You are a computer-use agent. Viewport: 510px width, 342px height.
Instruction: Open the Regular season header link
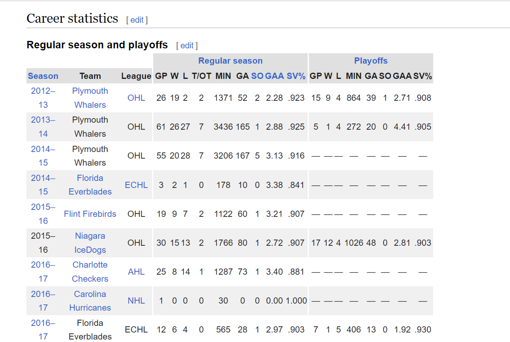click(x=230, y=61)
